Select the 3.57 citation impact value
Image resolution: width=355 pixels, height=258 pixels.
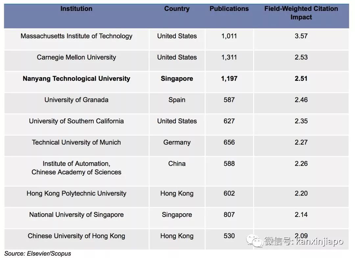coord(301,36)
